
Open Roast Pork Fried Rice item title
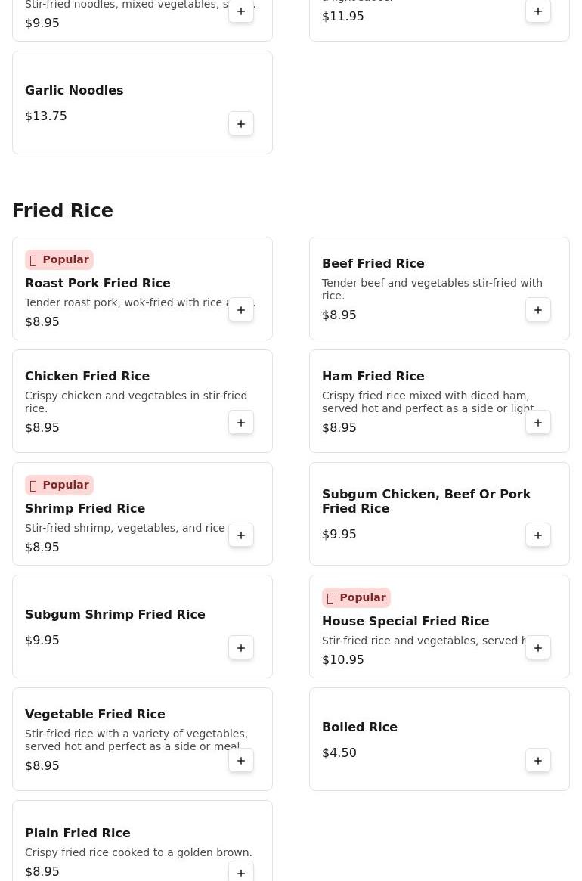coord(98,283)
